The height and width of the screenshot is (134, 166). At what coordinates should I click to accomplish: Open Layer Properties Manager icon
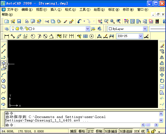pos(7,29)
